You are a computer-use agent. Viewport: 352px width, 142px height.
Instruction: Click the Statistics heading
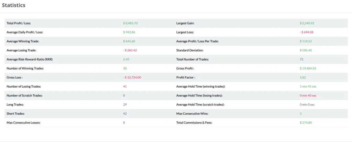(14, 5)
